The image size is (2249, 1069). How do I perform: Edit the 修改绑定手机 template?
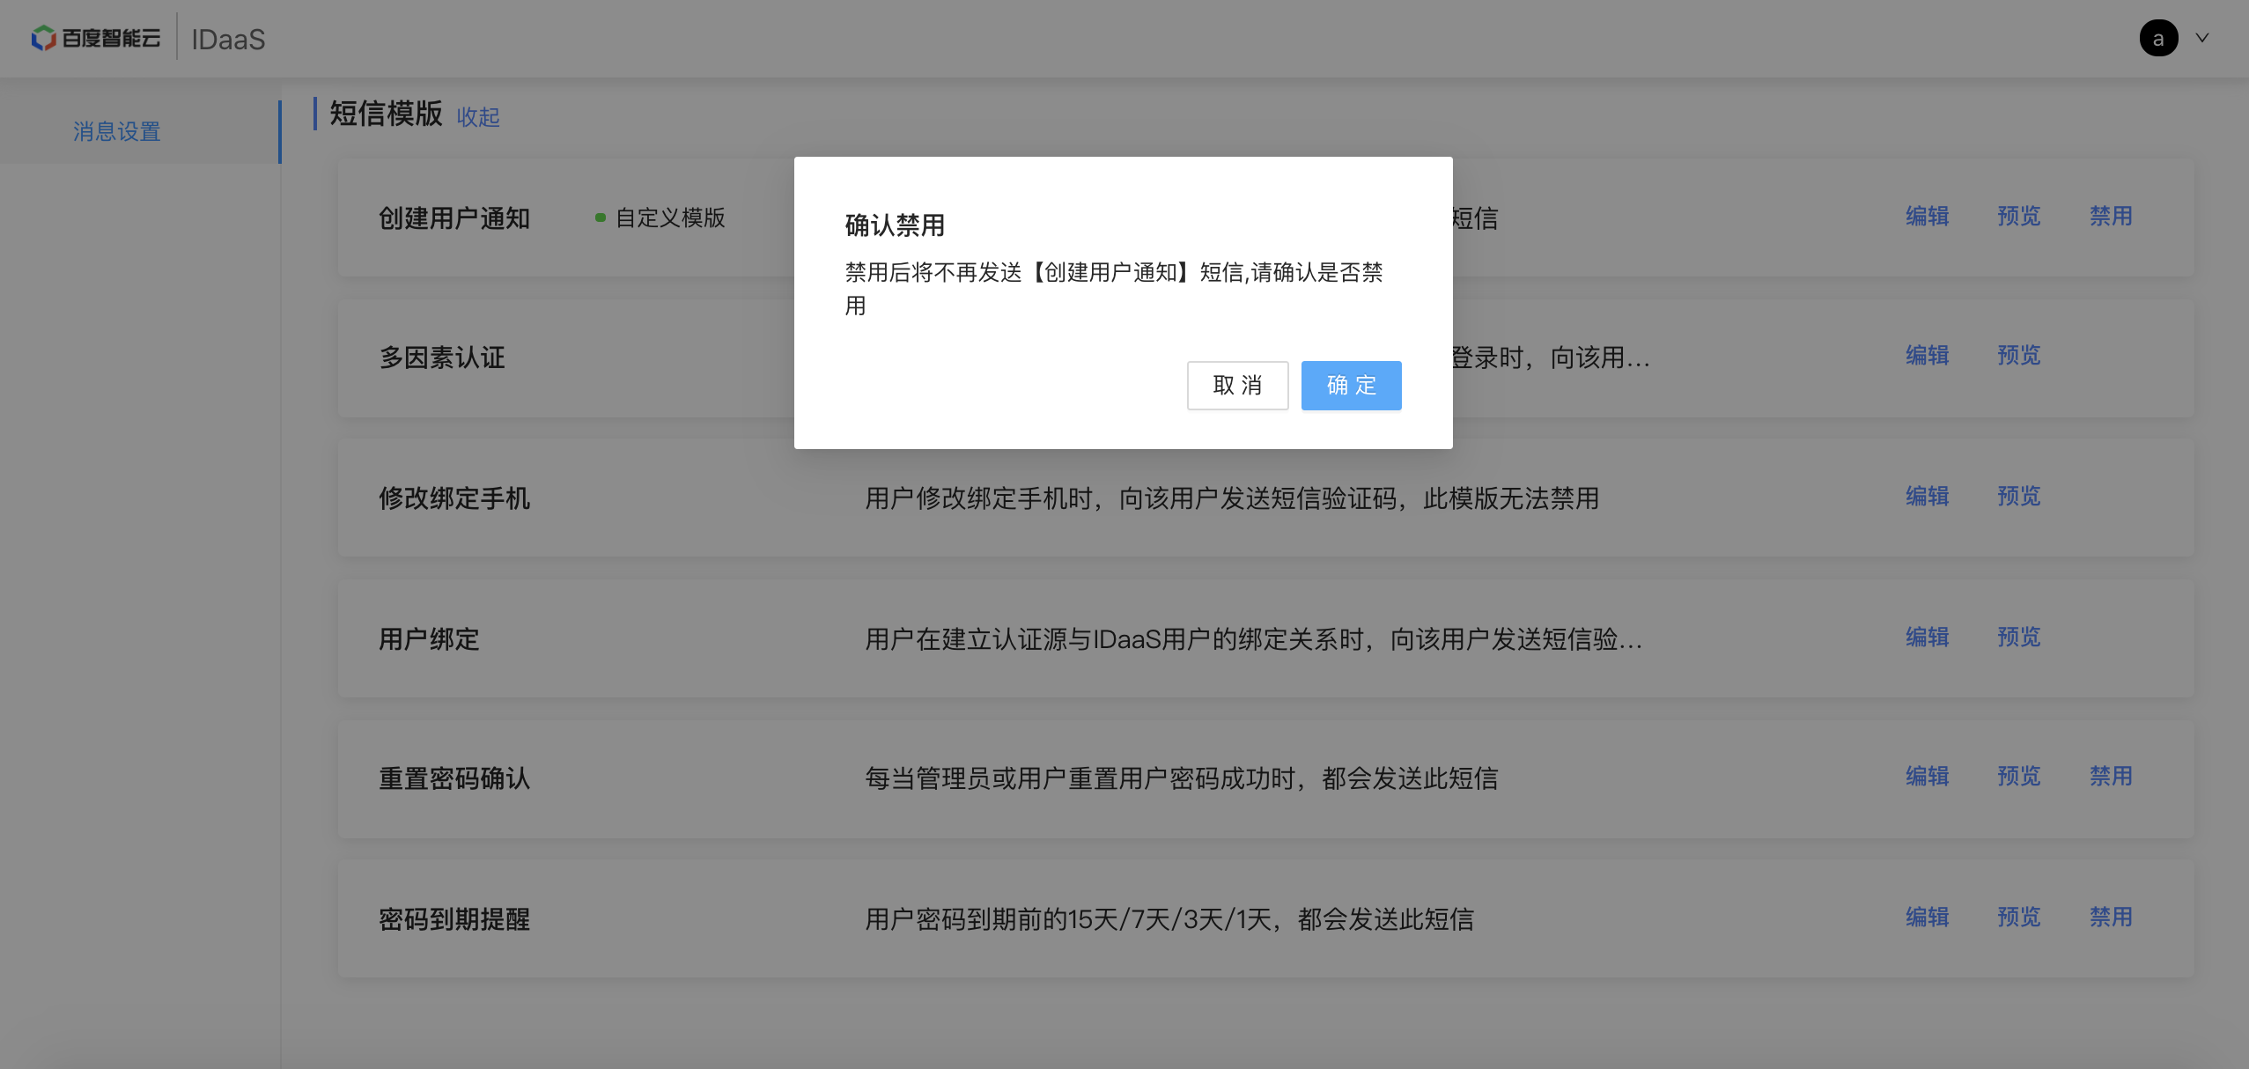coord(1927,496)
